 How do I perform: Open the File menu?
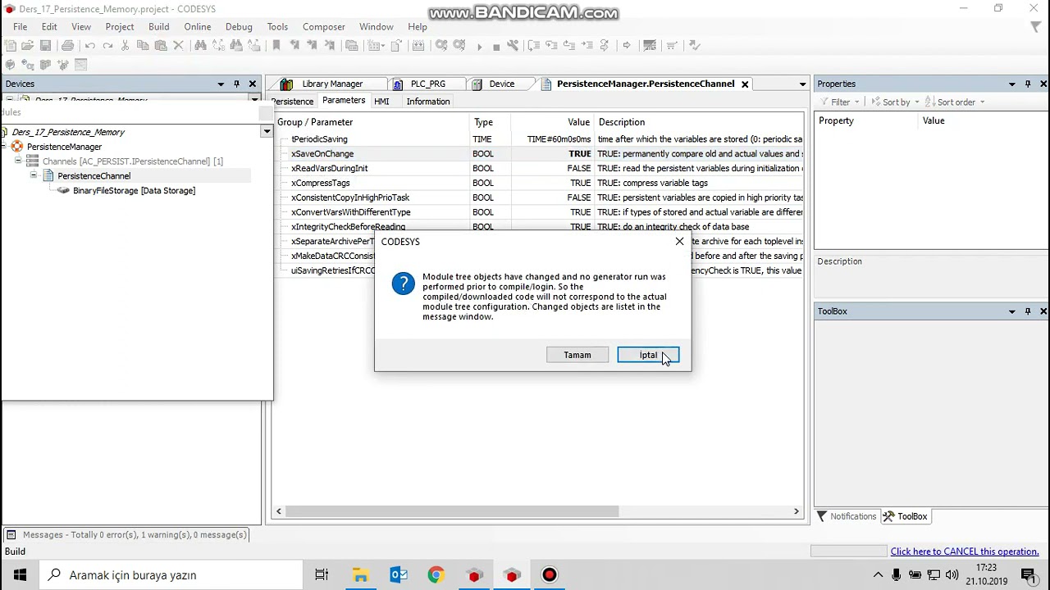click(x=20, y=27)
